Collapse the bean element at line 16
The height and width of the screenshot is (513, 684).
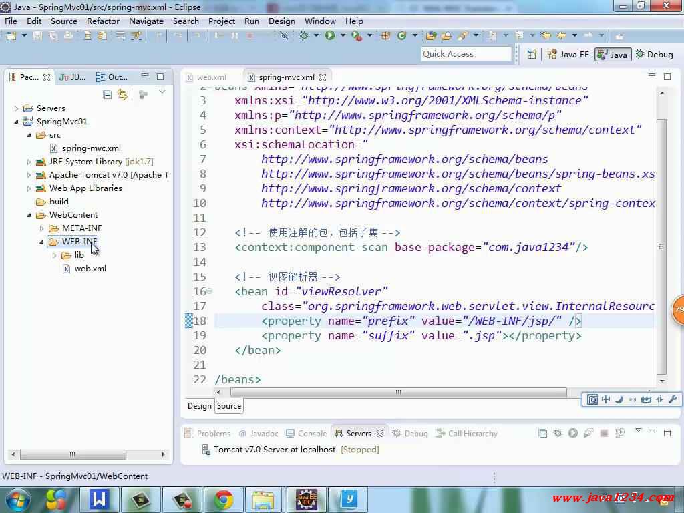point(210,291)
